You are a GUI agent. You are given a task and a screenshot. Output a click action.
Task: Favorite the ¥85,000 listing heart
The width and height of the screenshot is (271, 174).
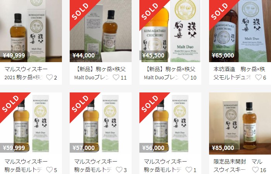click(256, 170)
